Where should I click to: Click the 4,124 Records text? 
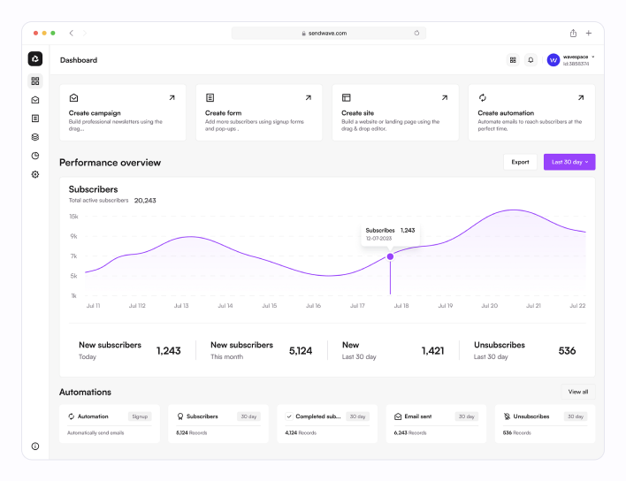pyautogui.click(x=301, y=432)
